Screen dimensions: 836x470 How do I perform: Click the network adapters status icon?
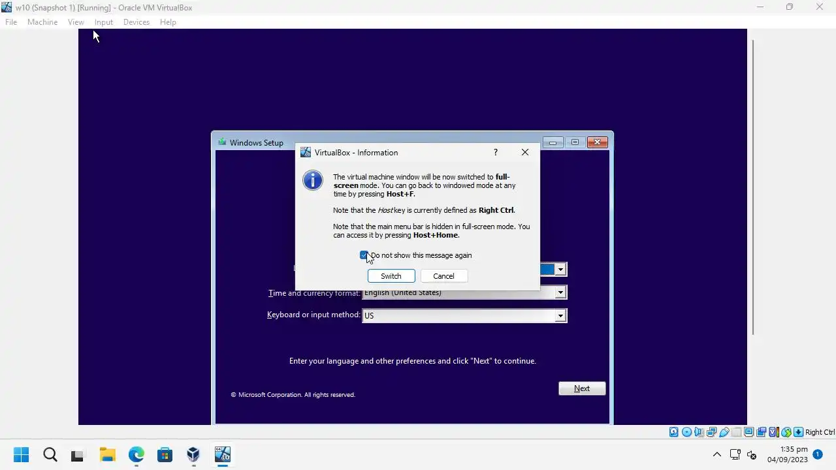point(711,432)
